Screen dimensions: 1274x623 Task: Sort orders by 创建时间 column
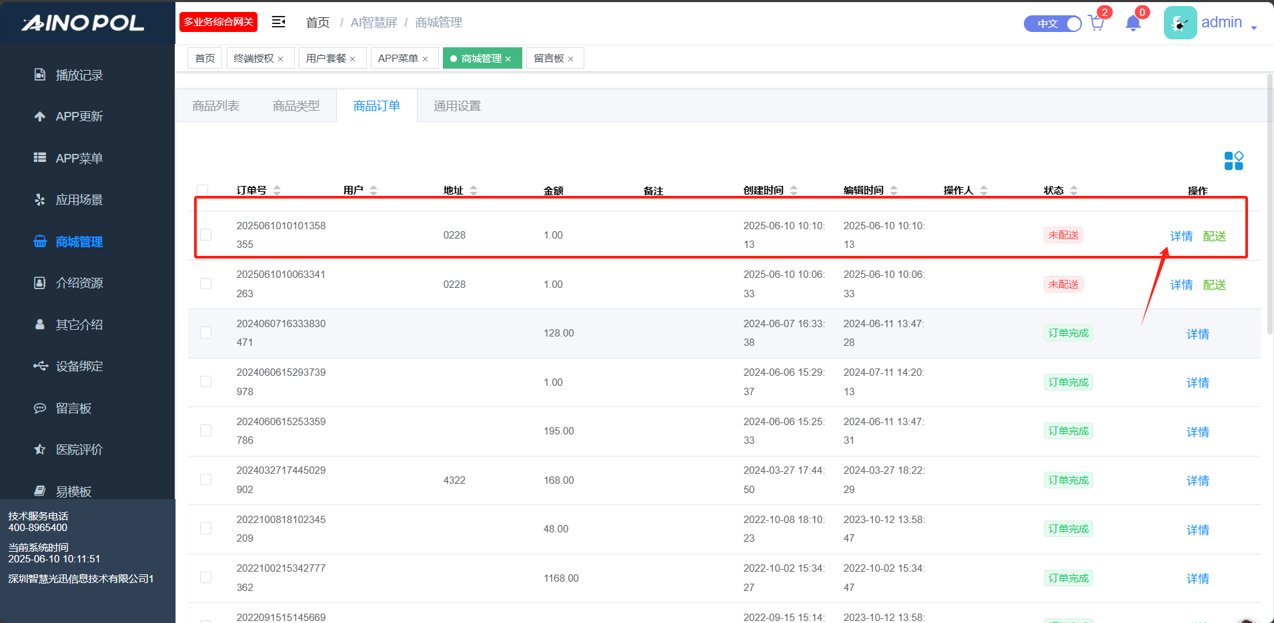[794, 191]
